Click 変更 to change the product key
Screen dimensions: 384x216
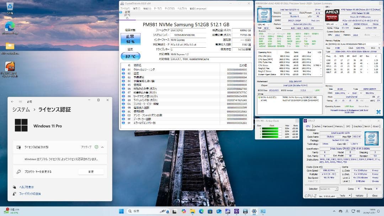click(91, 172)
